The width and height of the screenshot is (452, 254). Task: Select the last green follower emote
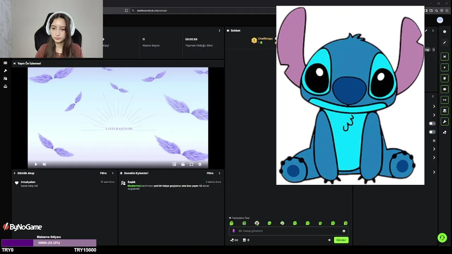346,223
